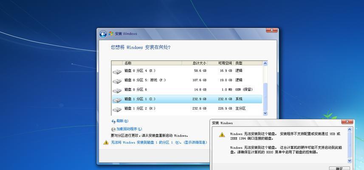The height and width of the screenshot is (170, 364).
Task: Click the 107.6 GB total size value
Action: point(199,80)
